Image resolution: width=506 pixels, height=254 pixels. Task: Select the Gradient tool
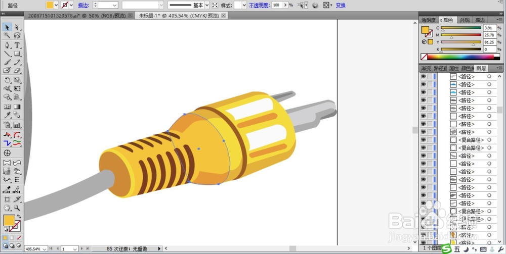[x=17, y=107]
